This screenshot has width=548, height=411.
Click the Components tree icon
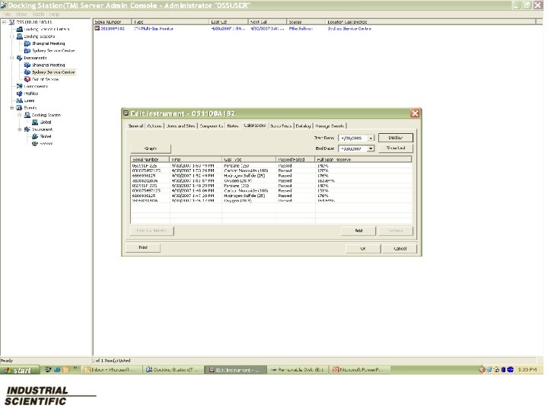pos(20,86)
